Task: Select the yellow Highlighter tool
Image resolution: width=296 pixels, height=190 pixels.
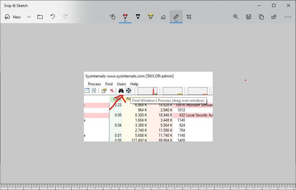Action: [151, 17]
